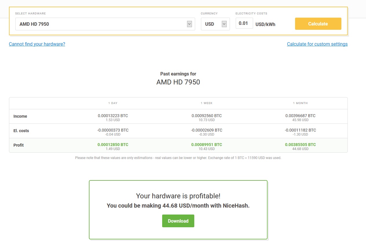Select profit value 0.00385505 BTC
This screenshot has width=366, height=242.
[x=300, y=145]
